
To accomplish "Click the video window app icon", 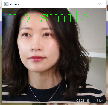I will pyautogui.click(x=7, y=4).
